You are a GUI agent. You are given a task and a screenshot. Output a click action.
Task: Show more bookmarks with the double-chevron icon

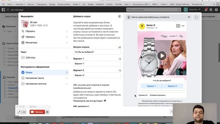click(214, 4)
